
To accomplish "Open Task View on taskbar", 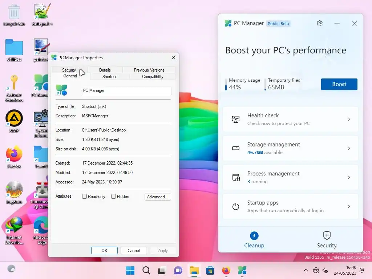I will tap(162, 270).
